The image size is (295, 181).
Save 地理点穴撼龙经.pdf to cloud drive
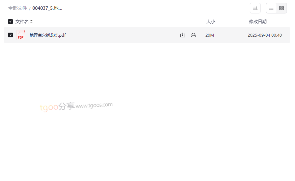(193, 35)
